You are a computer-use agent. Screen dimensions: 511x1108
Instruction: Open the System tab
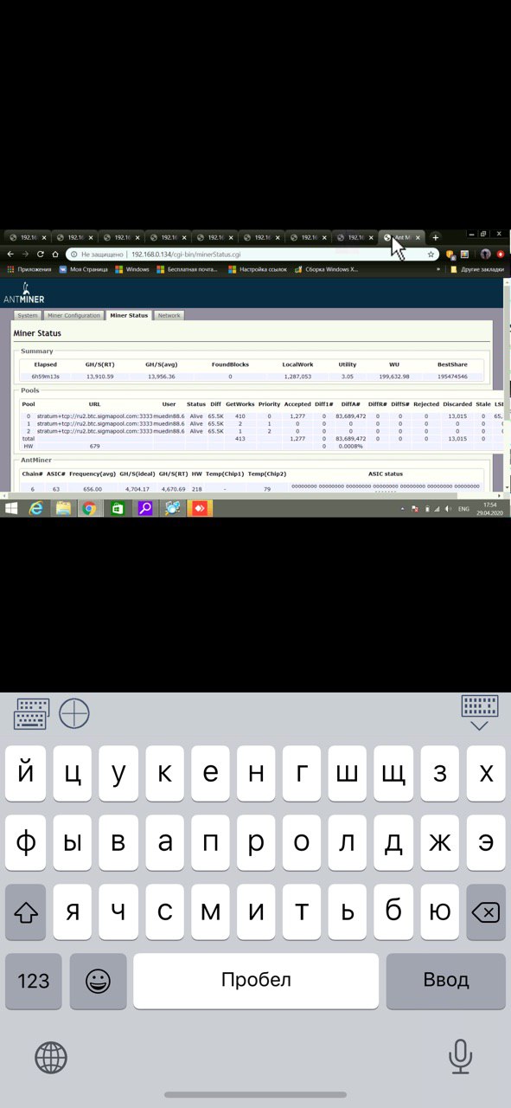pos(28,316)
